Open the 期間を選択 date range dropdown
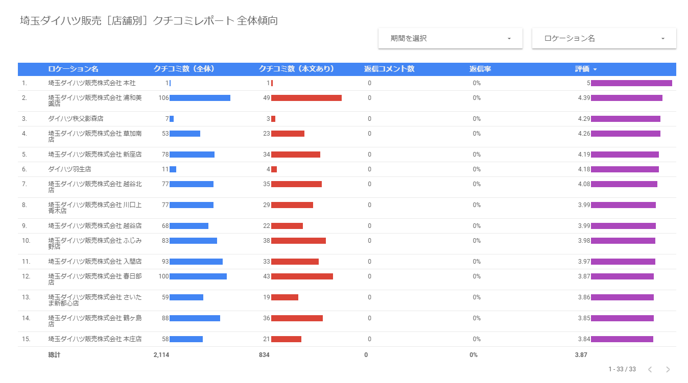Screen dimensions: 688x383 (x=450, y=38)
